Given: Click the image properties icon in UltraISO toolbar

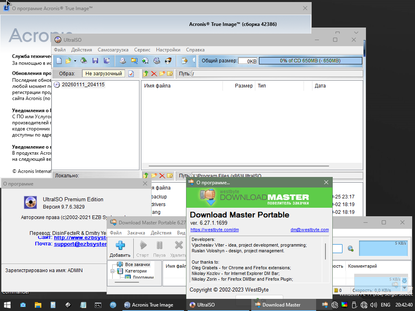Looking at the screenshot, I should [x=184, y=61].
